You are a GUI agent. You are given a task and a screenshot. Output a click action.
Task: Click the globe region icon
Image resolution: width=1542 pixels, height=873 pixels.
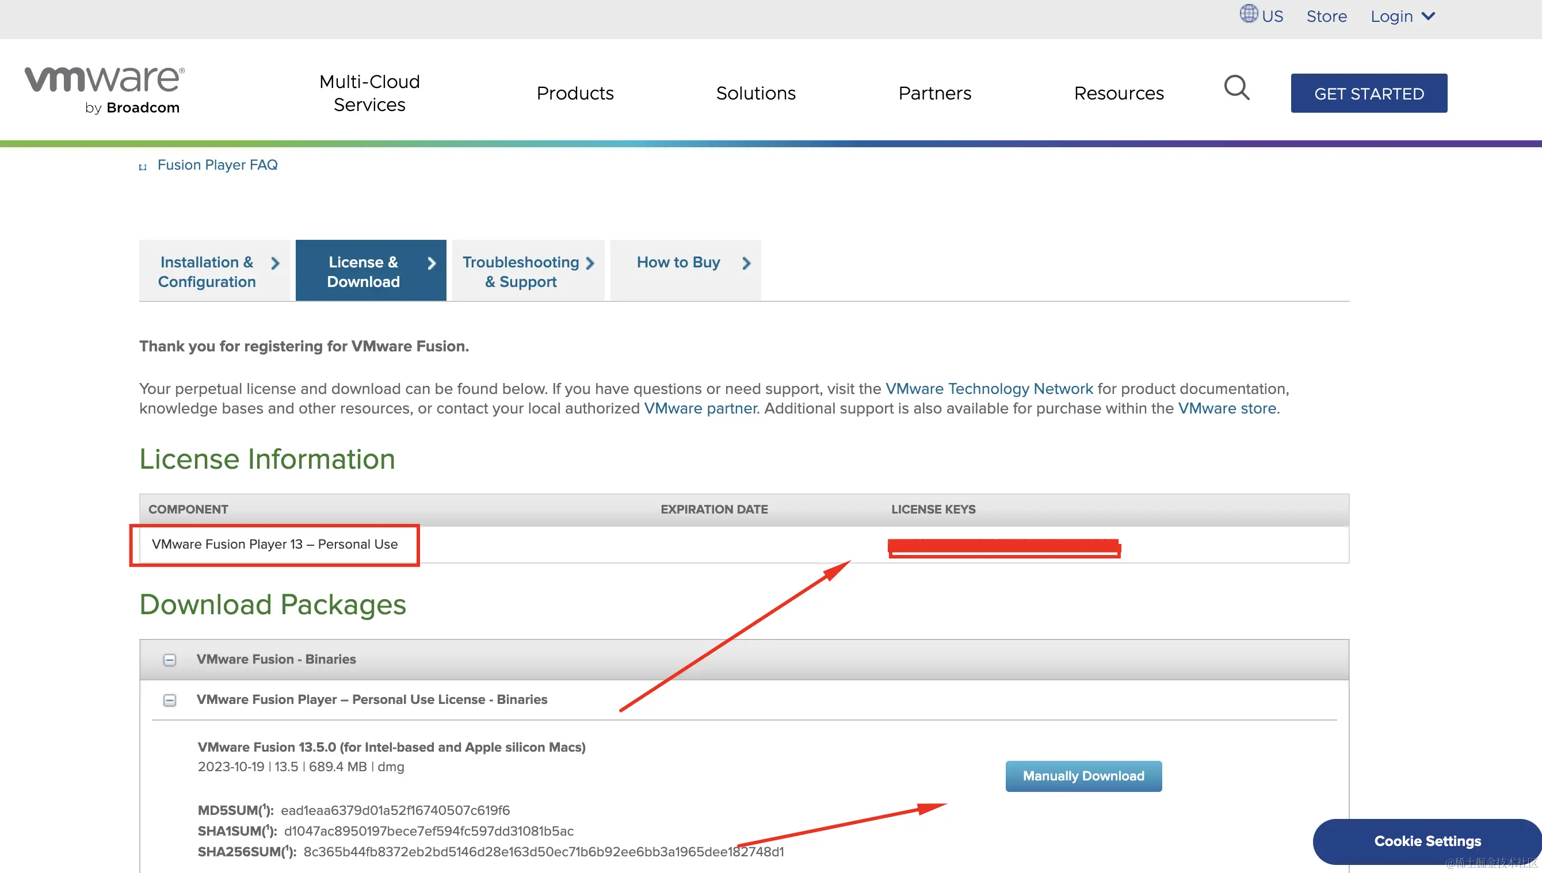tap(1249, 14)
